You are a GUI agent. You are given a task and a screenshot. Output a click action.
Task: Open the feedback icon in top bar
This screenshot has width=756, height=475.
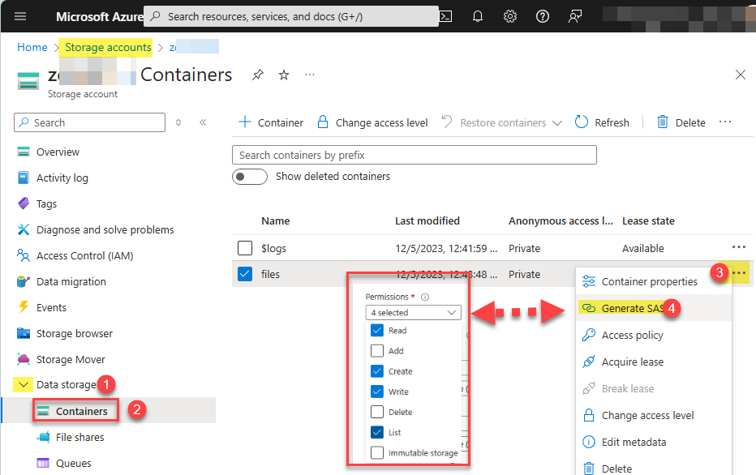click(575, 16)
